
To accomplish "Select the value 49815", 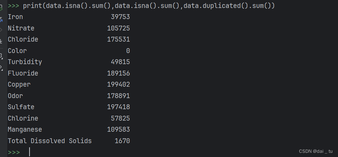I will (x=120, y=62).
